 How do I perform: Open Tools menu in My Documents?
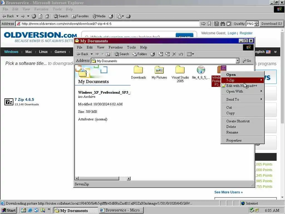[131, 47]
